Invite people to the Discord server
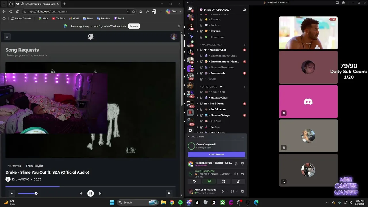The height and width of the screenshot is (207, 368). [x=244, y=10]
